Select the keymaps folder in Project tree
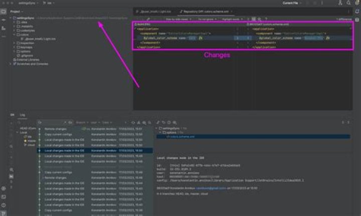 point(25,47)
